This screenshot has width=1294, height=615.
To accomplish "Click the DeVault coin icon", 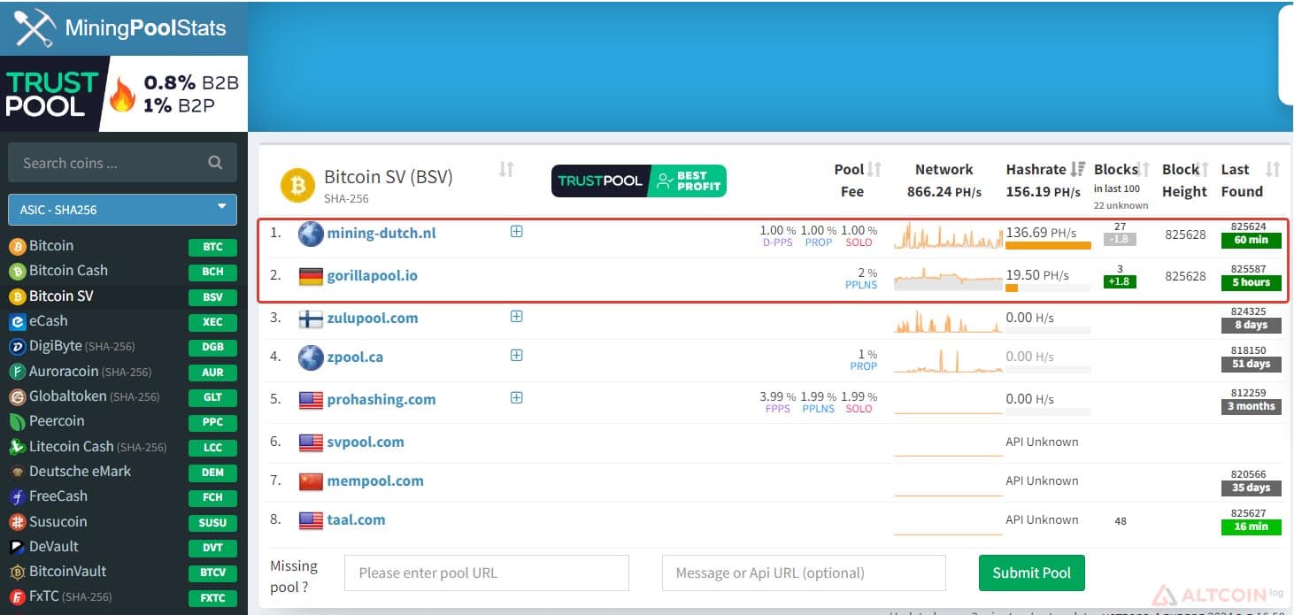I will point(17,547).
